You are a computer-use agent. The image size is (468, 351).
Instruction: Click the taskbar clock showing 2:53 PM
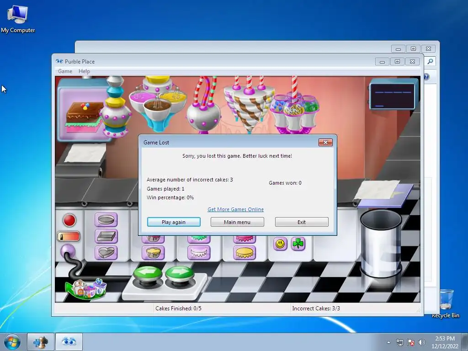(x=445, y=342)
